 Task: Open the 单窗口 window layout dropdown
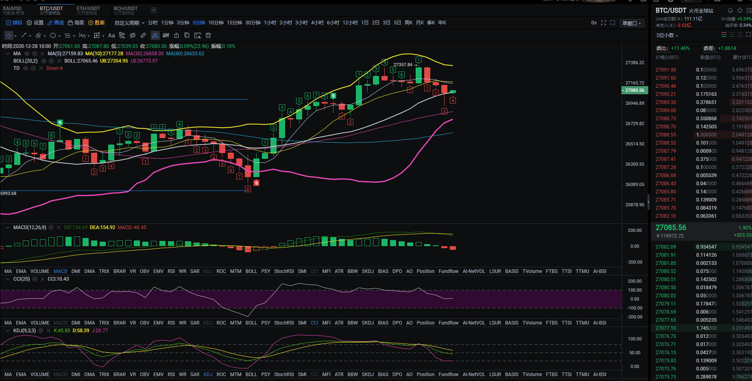click(x=631, y=24)
